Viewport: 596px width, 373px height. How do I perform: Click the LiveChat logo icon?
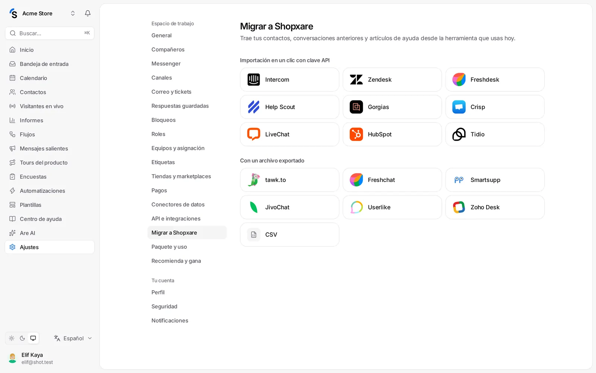[254, 134]
